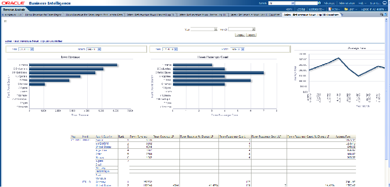Screen dimensions: 390x187
Task: Open the Year prompt dropdown
Action: tap(216, 29)
